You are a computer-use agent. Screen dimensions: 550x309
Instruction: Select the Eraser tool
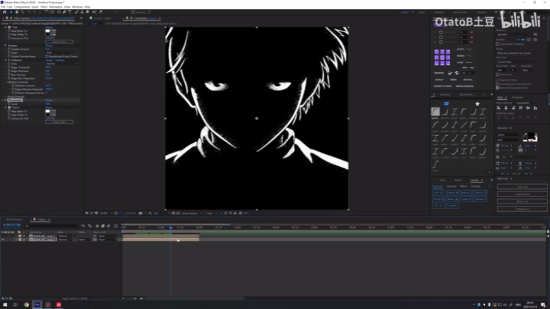click(87, 12)
